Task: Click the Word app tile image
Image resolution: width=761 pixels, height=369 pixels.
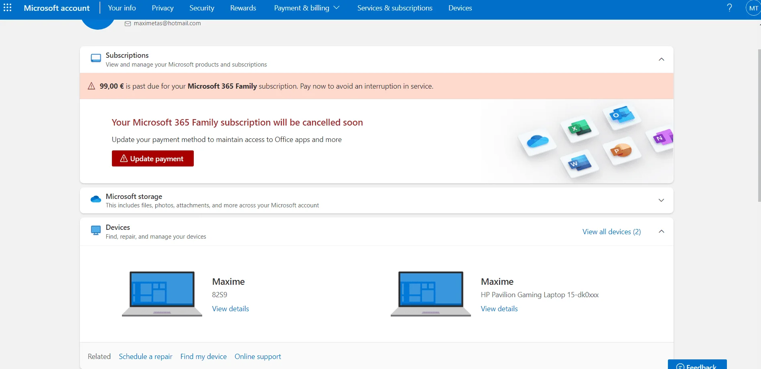Action: (580, 163)
